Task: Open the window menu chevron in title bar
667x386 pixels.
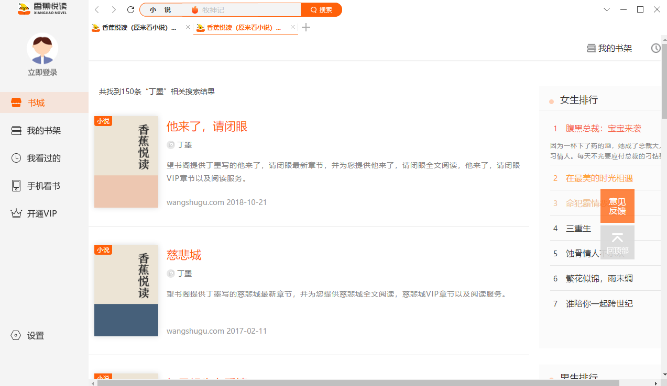Action: pos(607,9)
